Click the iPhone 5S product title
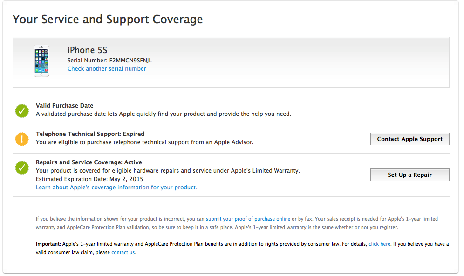The height and width of the screenshot is (276, 464). click(x=88, y=50)
